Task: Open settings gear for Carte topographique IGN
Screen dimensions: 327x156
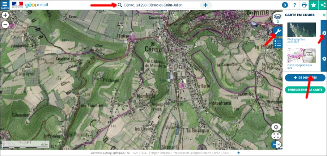Action: tap(324, 59)
